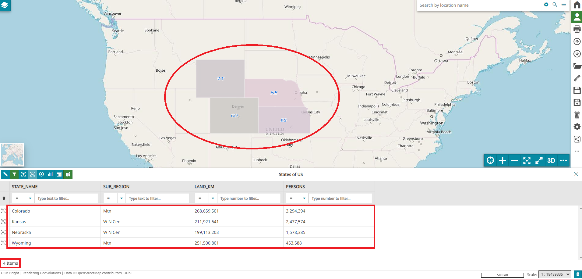Zoom to the Kansas row feature
The height and width of the screenshot is (279, 582).
click(x=4, y=222)
